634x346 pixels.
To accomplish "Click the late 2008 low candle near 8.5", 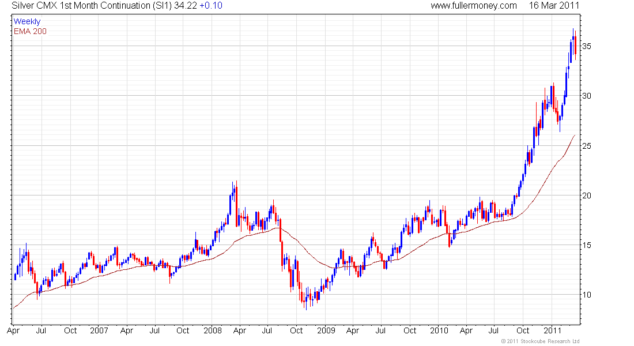I will pyautogui.click(x=306, y=299).
